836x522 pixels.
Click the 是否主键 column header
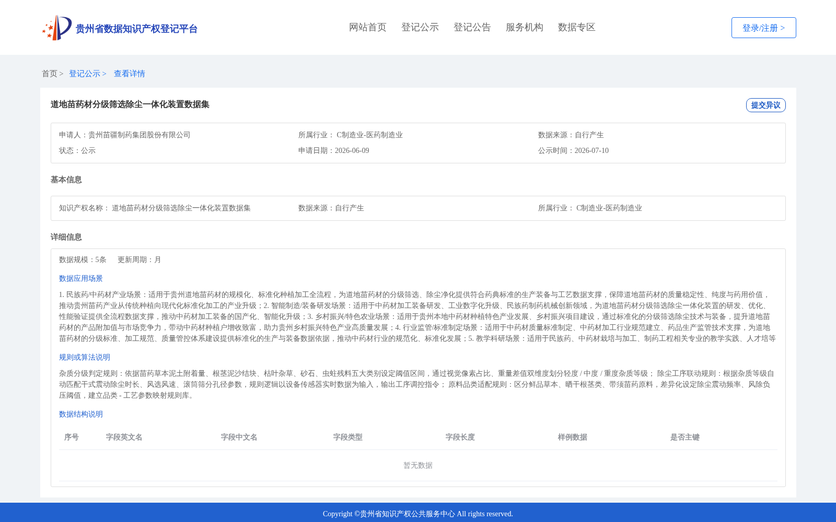click(x=685, y=437)
